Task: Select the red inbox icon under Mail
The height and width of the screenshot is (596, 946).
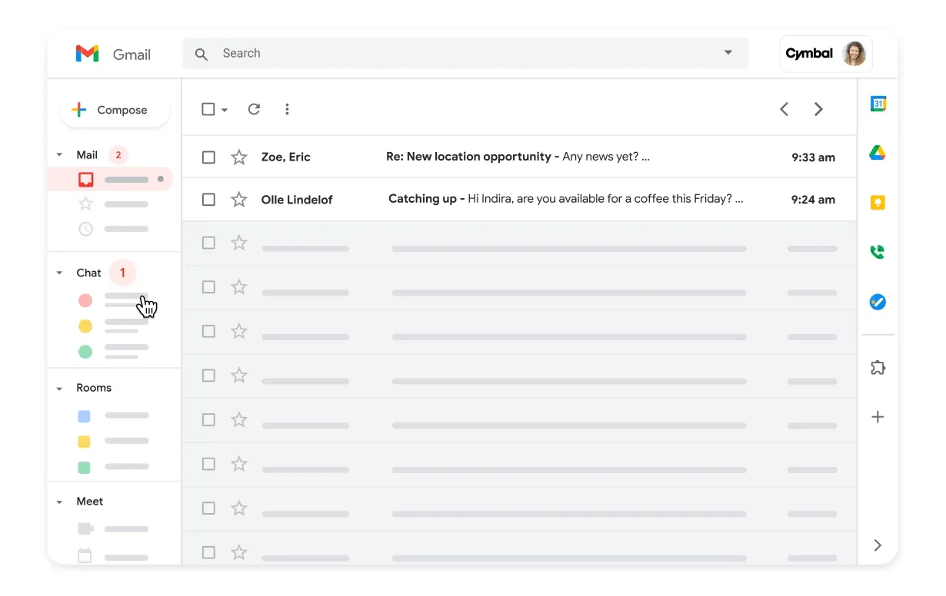Action: point(86,180)
